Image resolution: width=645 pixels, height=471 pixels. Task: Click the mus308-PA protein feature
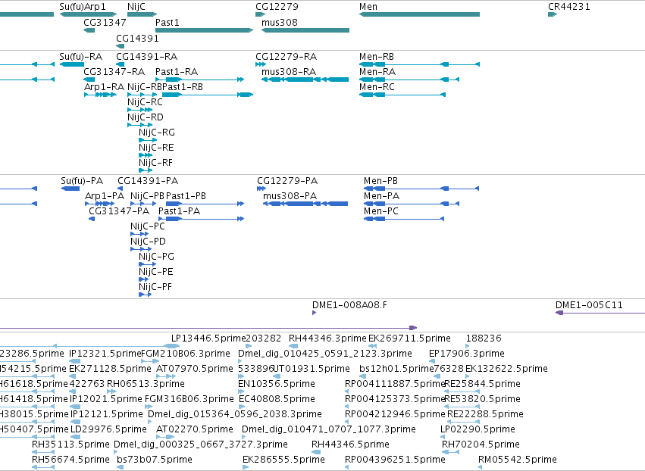coord(305,204)
